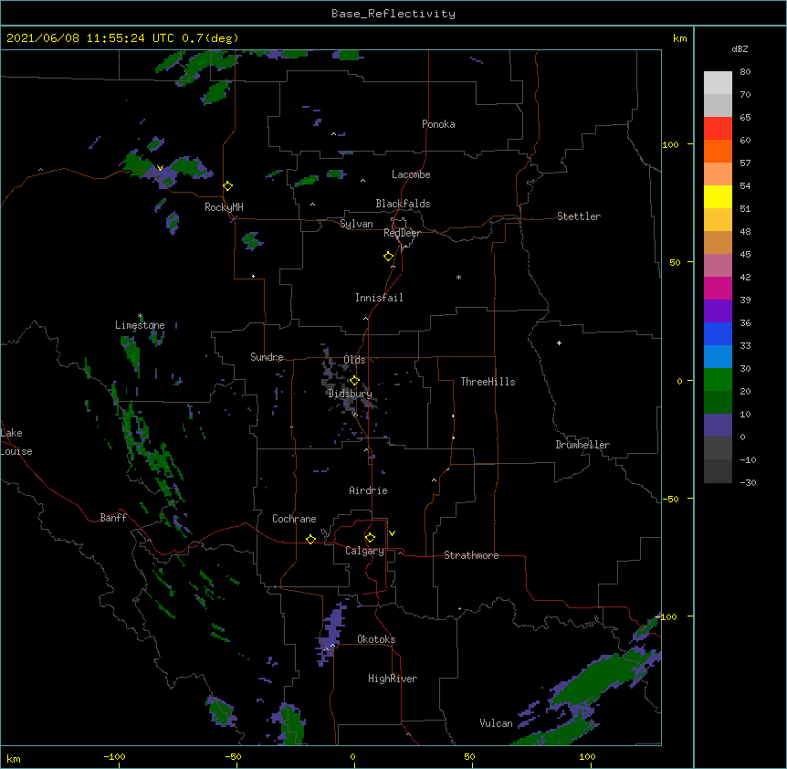Viewport: 787px width, 769px height.
Task: Click the Didsbury city label
Action: pyautogui.click(x=350, y=394)
